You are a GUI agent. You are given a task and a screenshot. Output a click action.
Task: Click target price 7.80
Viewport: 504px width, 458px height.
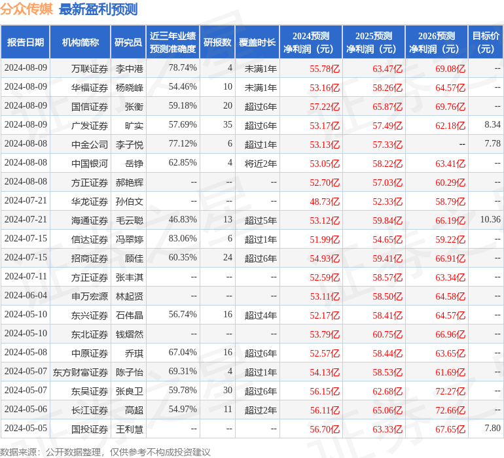(x=492, y=428)
